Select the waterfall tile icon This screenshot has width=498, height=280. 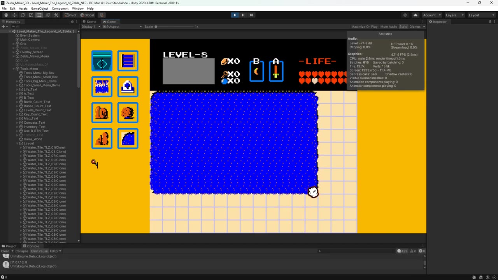tap(102, 87)
